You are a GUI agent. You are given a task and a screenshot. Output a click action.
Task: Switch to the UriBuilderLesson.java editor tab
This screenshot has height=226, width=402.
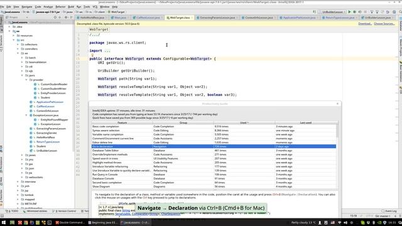pyautogui.click(x=378, y=18)
